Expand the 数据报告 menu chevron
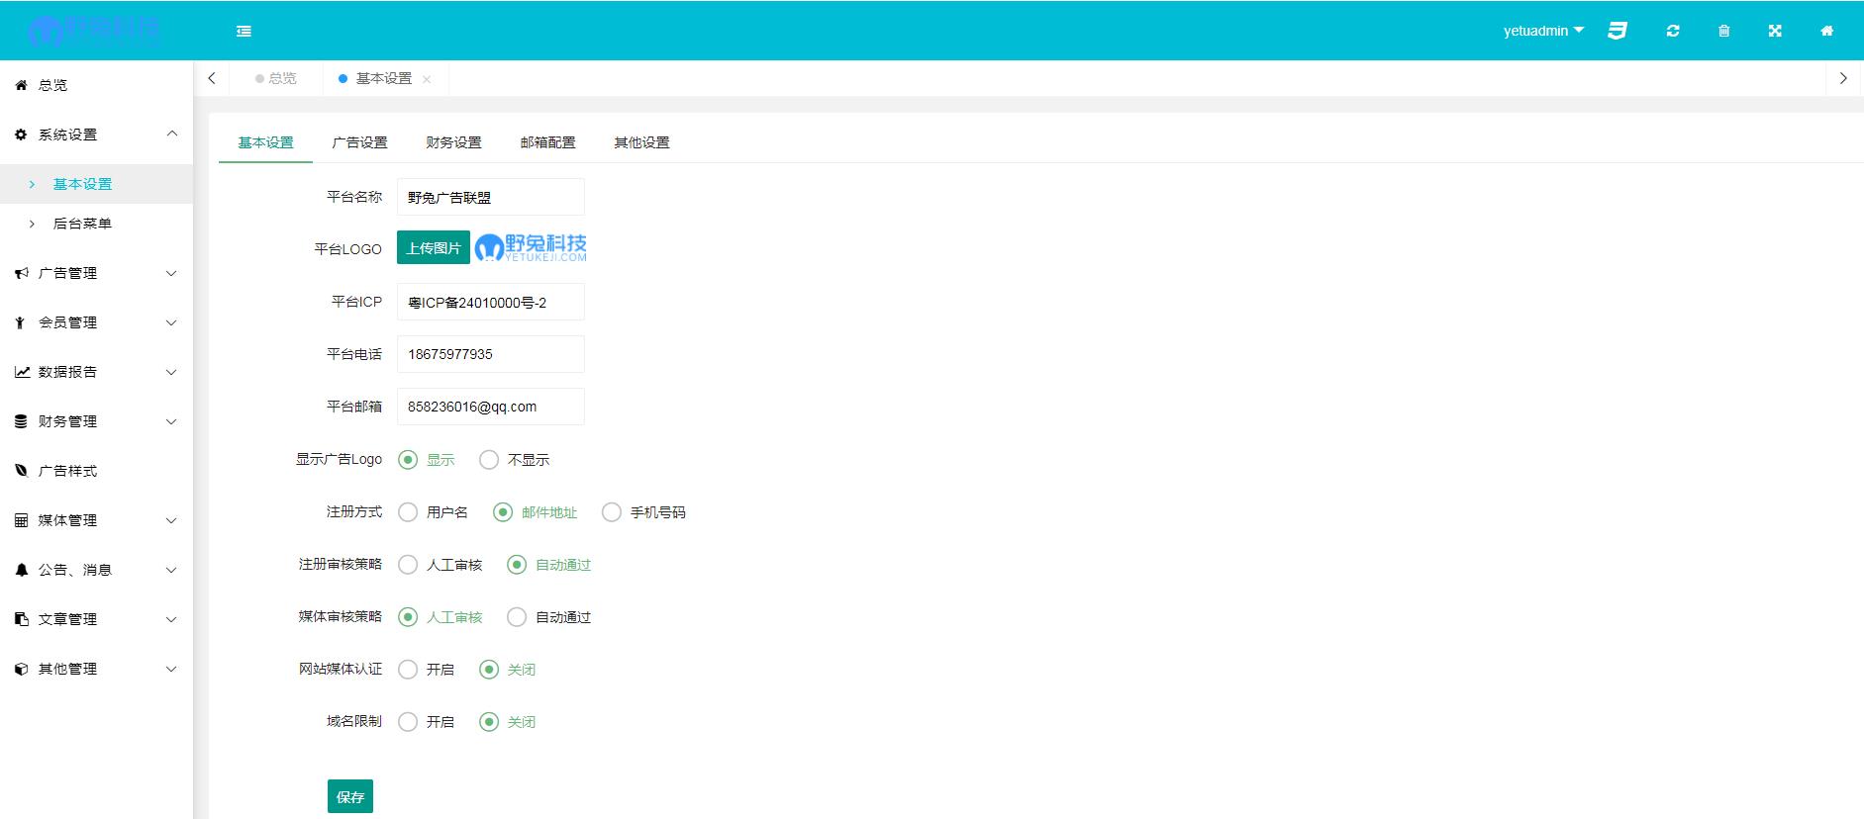 (x=171, y=372)
